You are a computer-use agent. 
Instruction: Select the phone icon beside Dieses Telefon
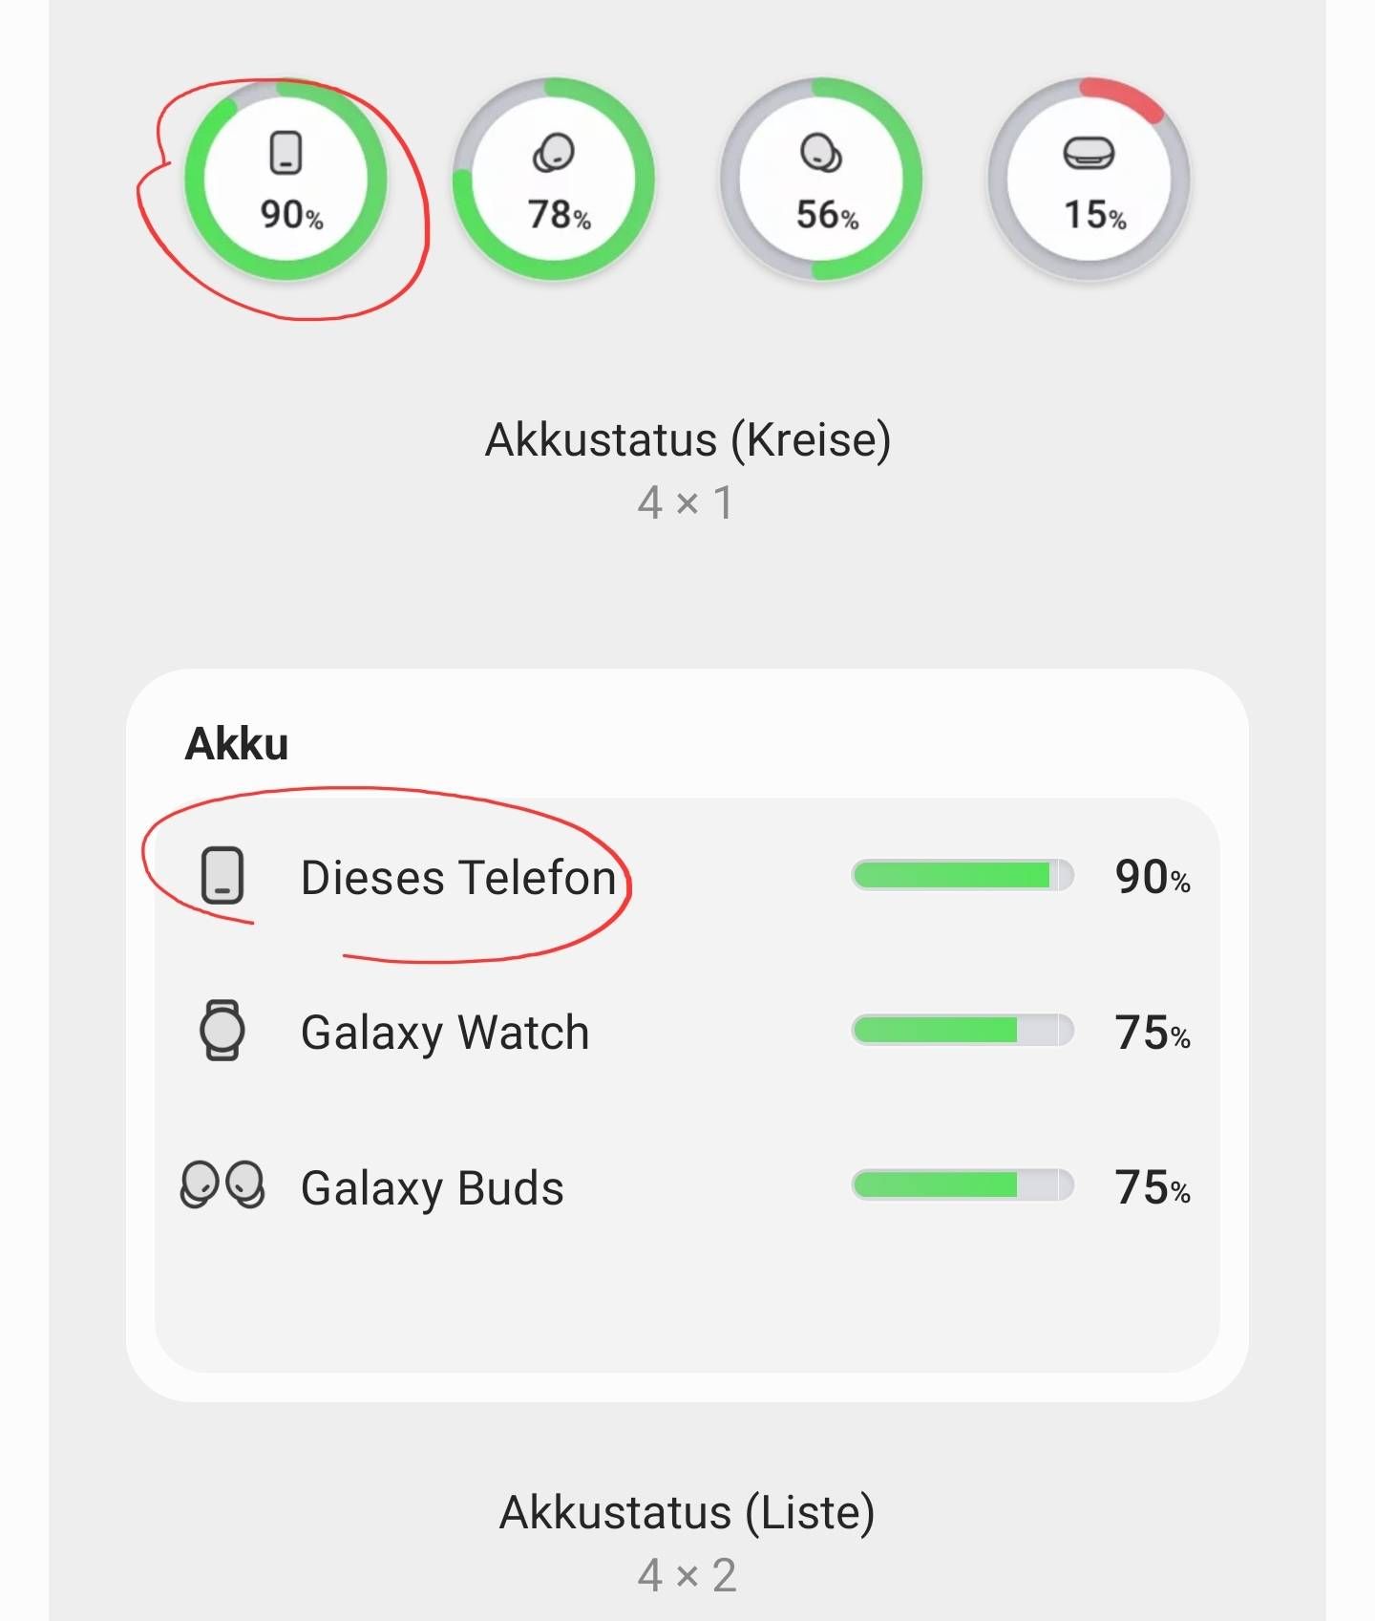[x=222, y=875]
